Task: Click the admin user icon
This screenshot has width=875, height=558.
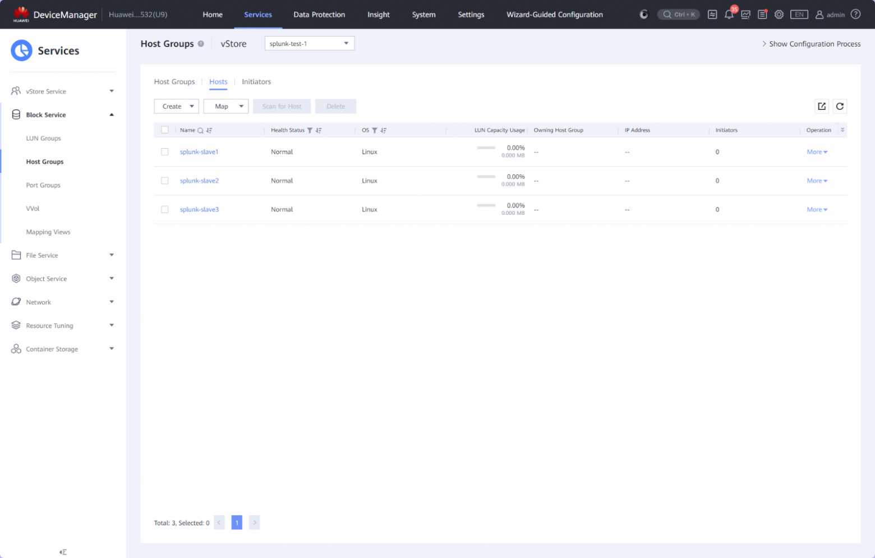Action: 819,15
